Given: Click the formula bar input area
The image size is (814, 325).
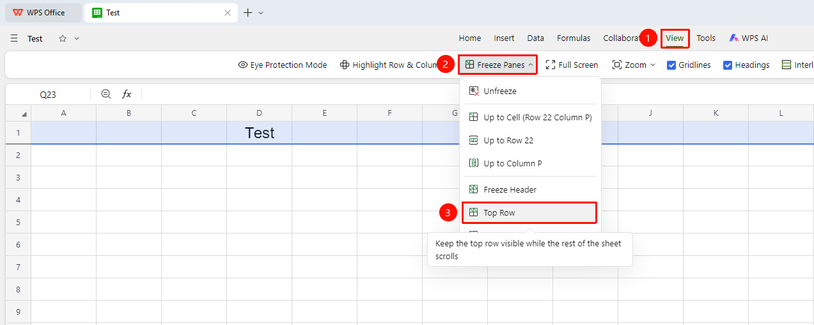Looking at the screenshot, I should 476,94.
